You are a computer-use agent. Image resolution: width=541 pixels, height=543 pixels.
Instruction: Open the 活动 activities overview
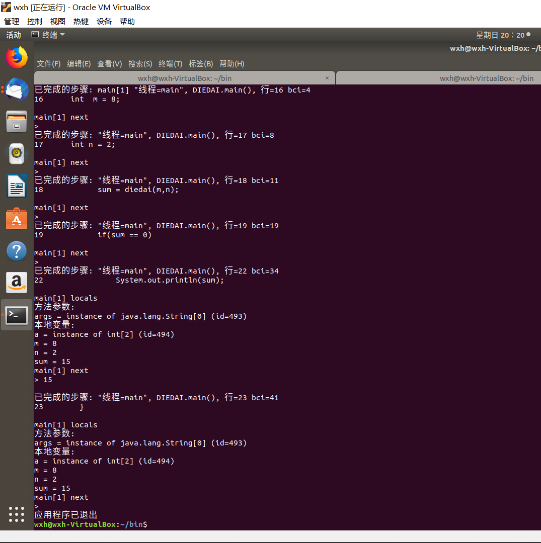coord(13,35)
